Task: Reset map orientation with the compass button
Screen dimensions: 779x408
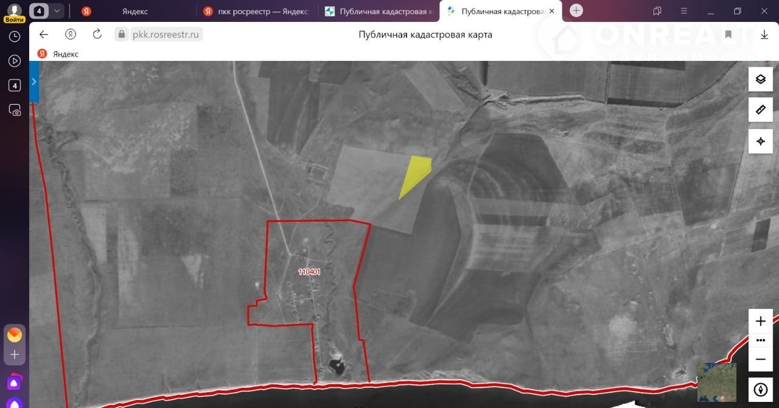Action: click(x=760, y=390)
